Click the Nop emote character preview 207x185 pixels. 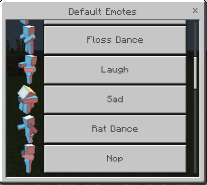coord(28,158)
